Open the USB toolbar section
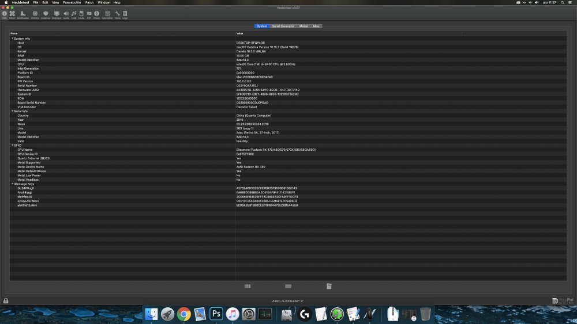This screenshot has width=577, height=324. pos(74,15)
